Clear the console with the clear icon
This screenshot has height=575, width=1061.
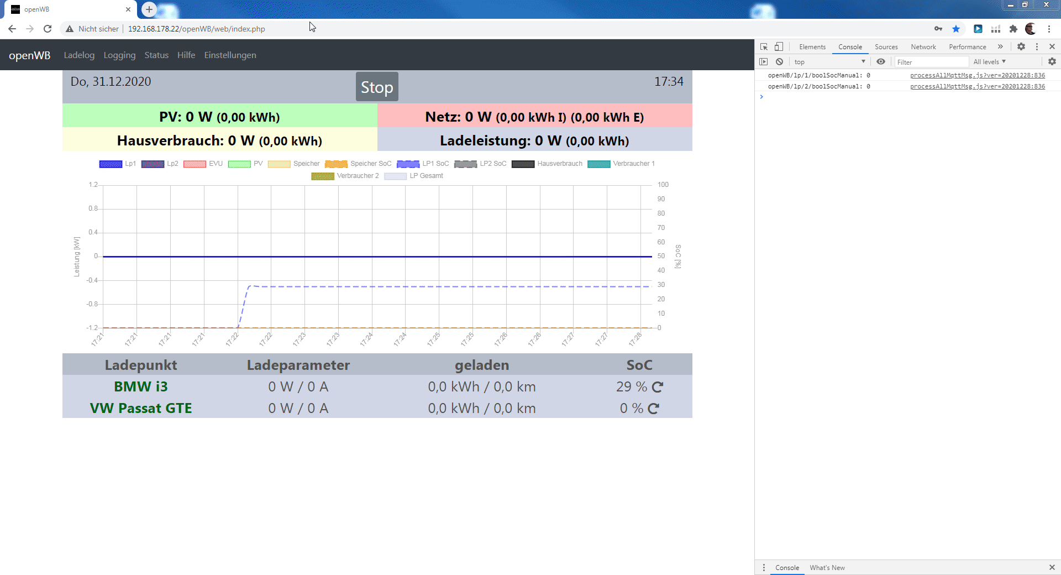pyautogui.click(x=779, y=62)
